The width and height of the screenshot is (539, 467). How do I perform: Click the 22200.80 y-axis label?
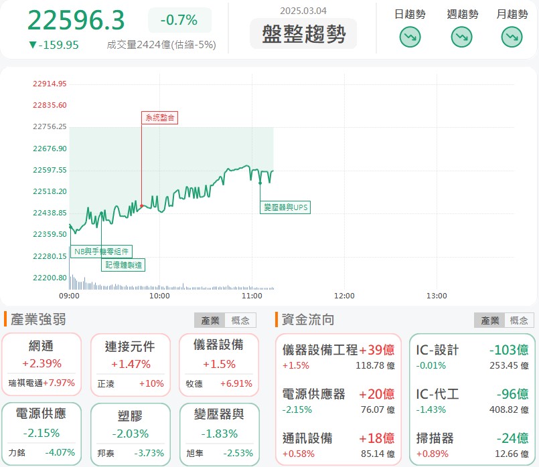pos(50,278)
